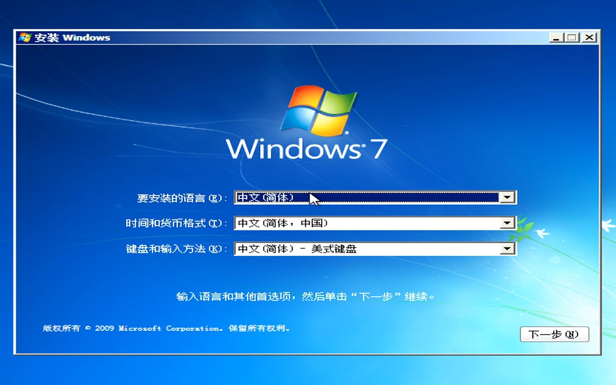Maximize the 安装 Windows window
The image size is (616, 385).
572,38
